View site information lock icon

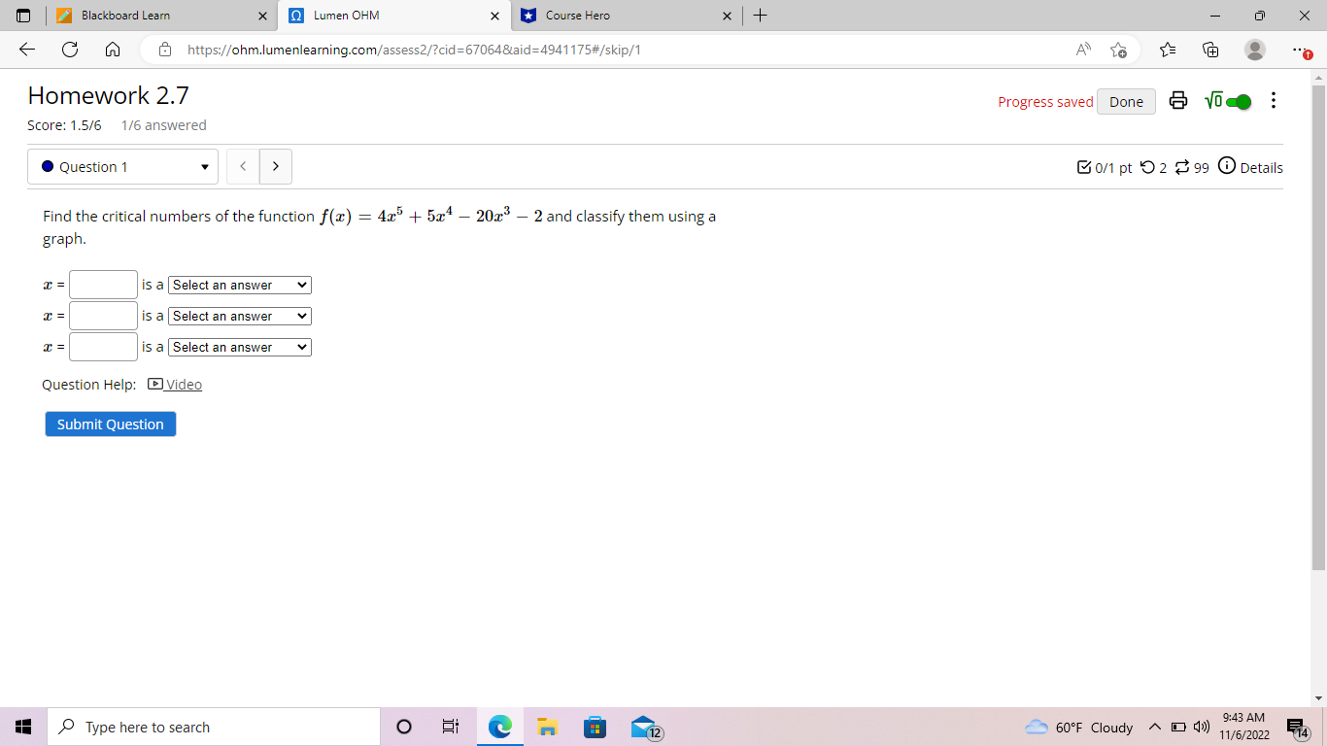pos(165,50)
